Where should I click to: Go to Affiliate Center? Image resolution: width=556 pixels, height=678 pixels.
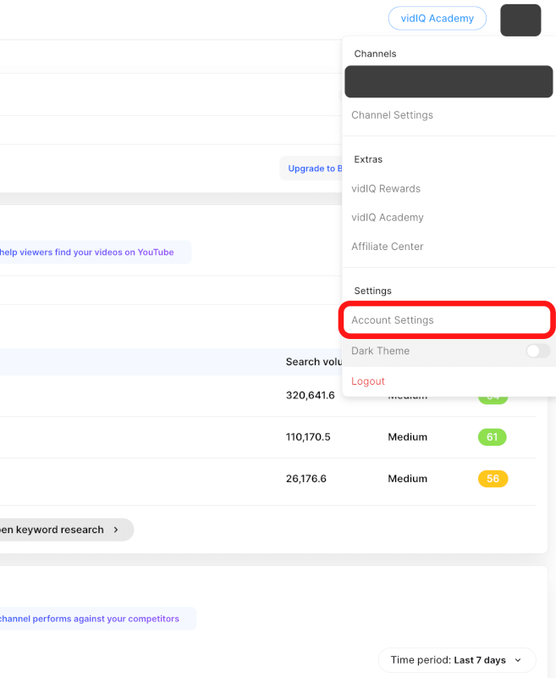pyautogui.click(x=388, y=247)
